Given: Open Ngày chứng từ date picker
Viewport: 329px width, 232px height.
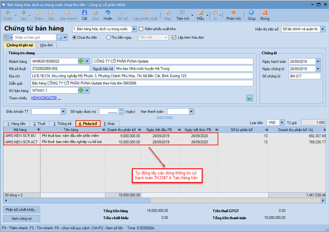Looking at the screenshot, I should (318, 69).
